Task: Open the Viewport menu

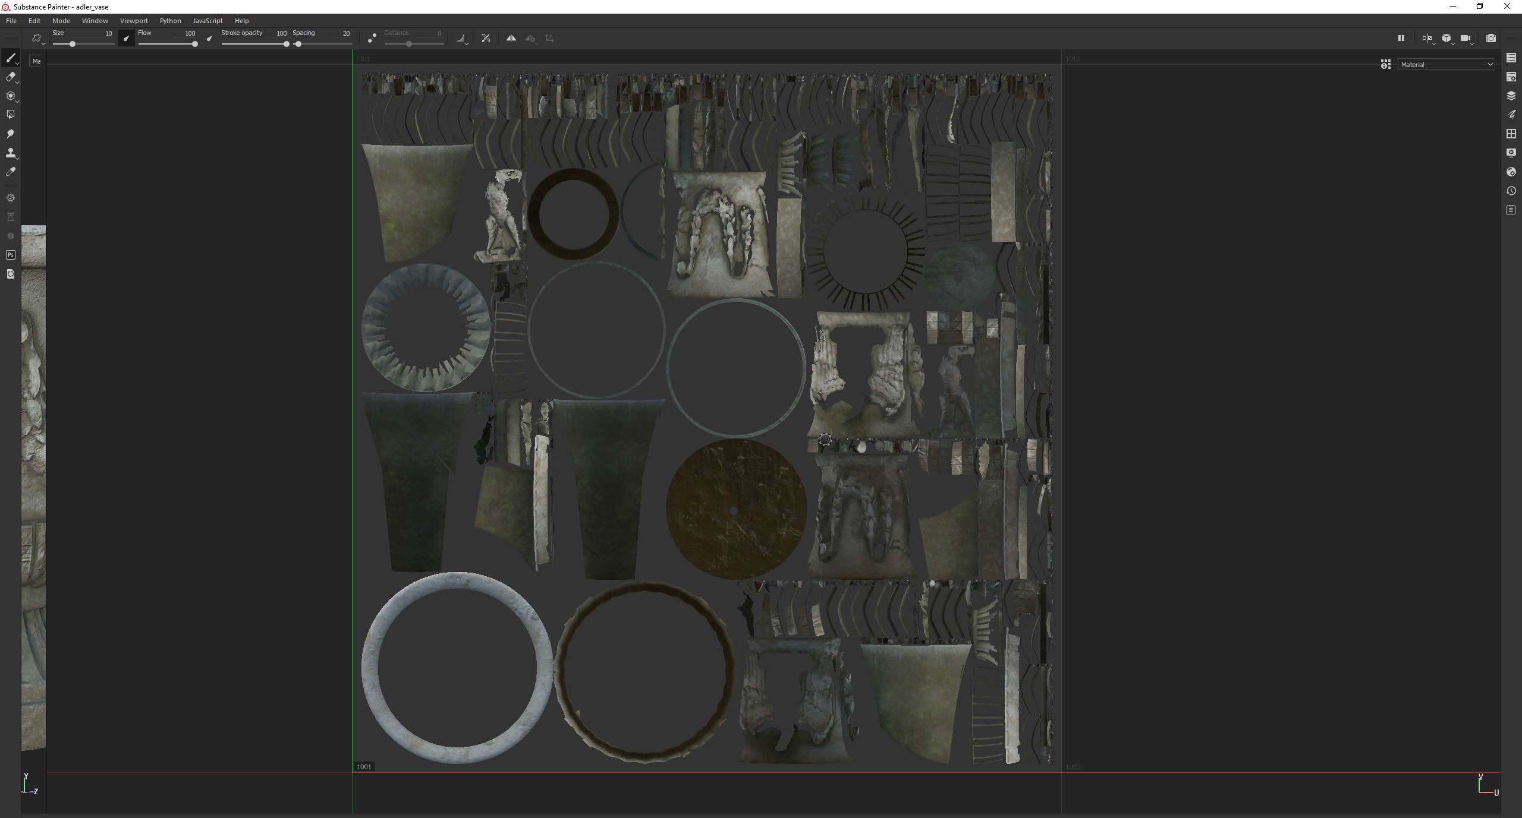Action: 134,21
